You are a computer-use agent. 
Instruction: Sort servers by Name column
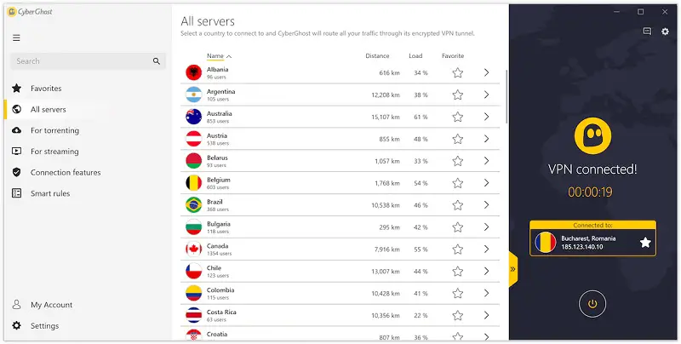click(x=215, y=56)
